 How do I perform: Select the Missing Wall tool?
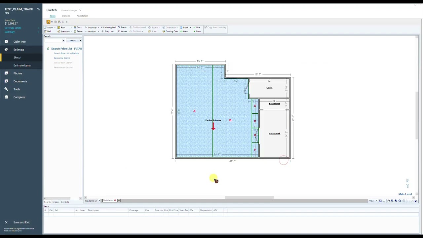click(x=109, y=27)
